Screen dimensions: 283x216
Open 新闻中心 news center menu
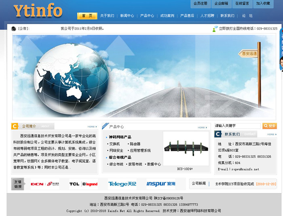(x=127, y=16)
